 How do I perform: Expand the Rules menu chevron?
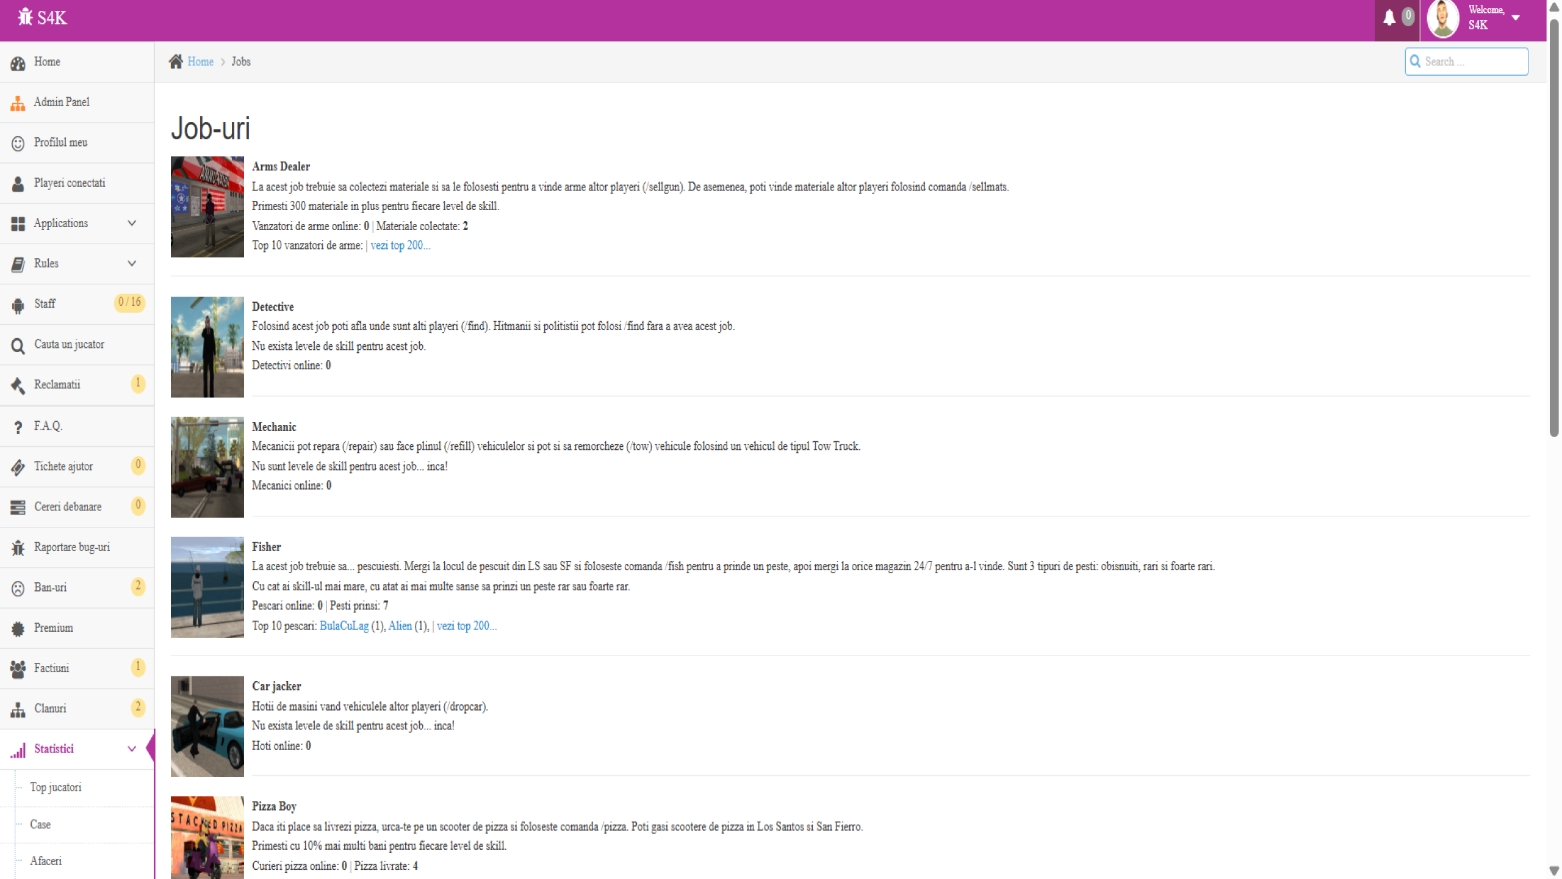click(x=132, y=264)
